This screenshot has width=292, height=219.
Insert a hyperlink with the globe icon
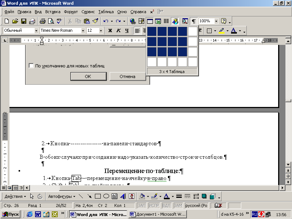pos(133,21)
